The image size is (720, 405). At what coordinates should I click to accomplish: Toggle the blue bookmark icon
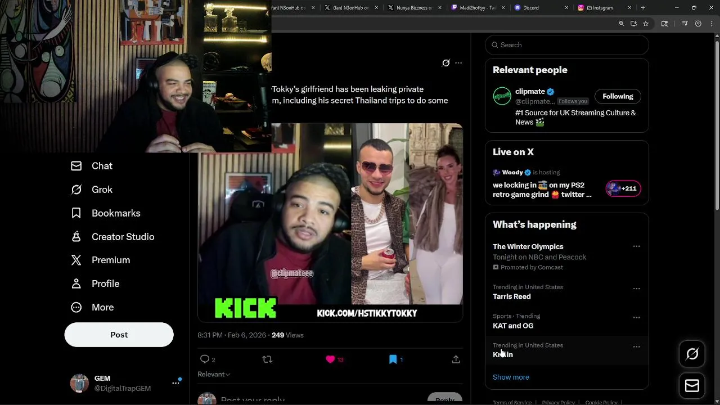click(x=393, y=359)
